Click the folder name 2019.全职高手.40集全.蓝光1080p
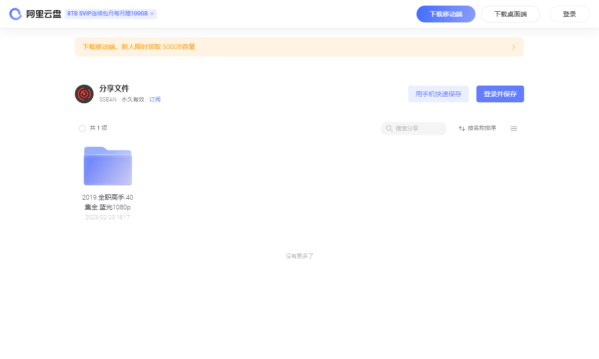This screenshot has height=359, width=599. pos(108,202)
